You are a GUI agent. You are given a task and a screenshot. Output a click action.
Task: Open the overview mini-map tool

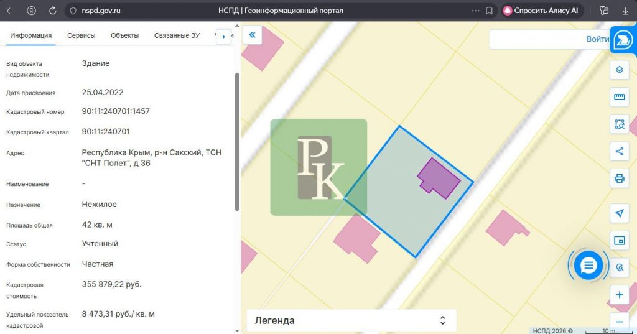click(x=619, y=240)
